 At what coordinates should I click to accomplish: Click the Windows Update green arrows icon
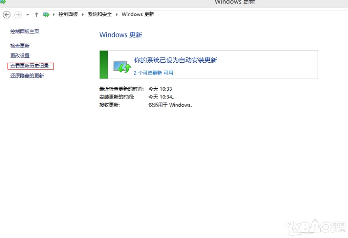coord(122,65)
